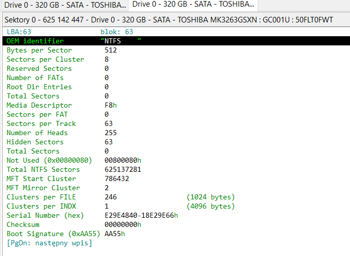Select the Clusters per FILE label
350x256 pixels.
(x=41, y=197)
